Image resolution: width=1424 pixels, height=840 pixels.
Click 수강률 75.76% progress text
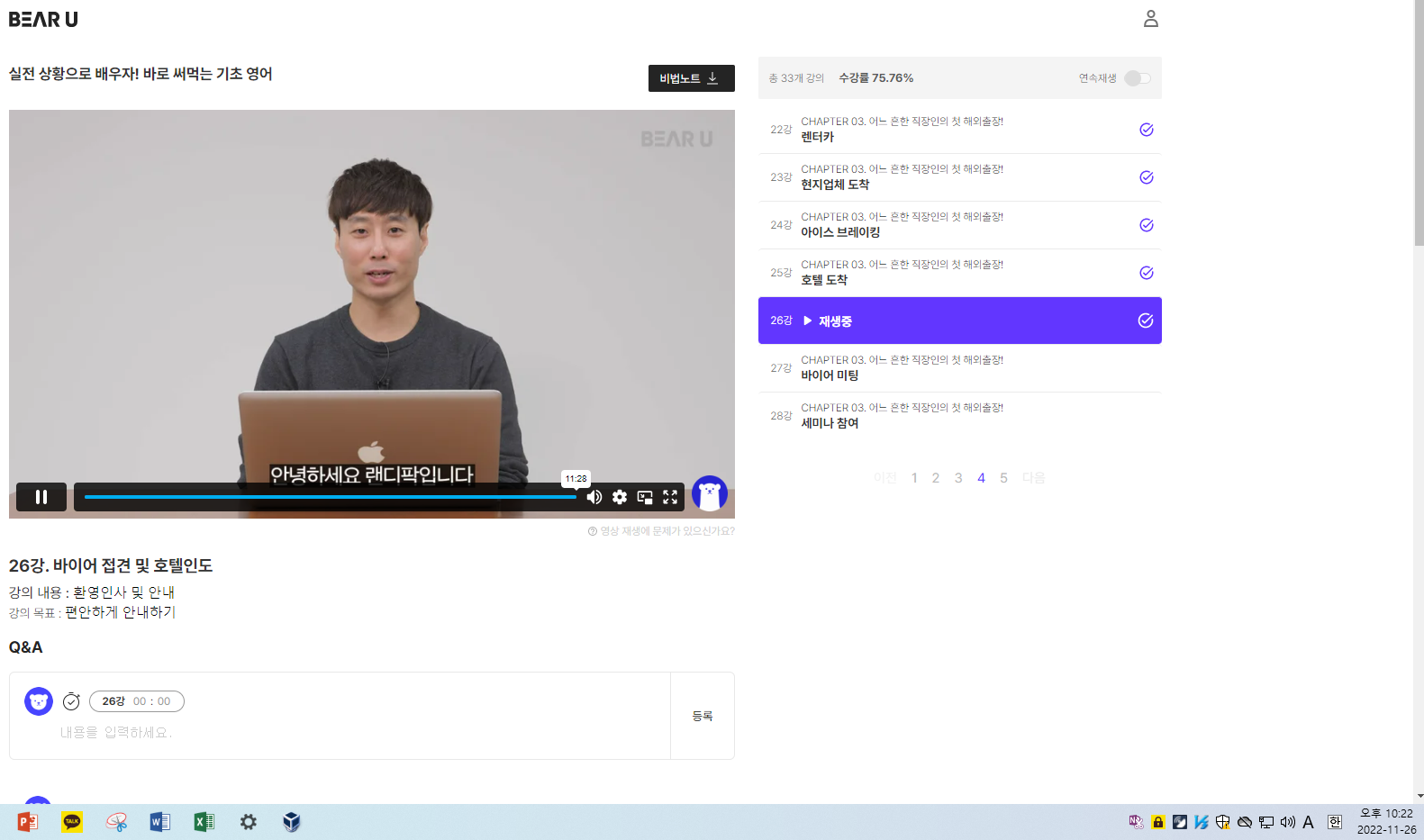coord(876,78)
